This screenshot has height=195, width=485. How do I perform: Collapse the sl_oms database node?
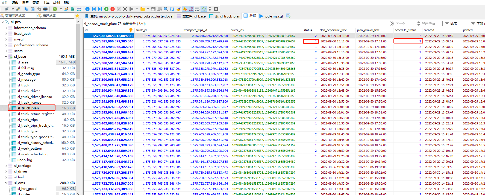[6, 183]
